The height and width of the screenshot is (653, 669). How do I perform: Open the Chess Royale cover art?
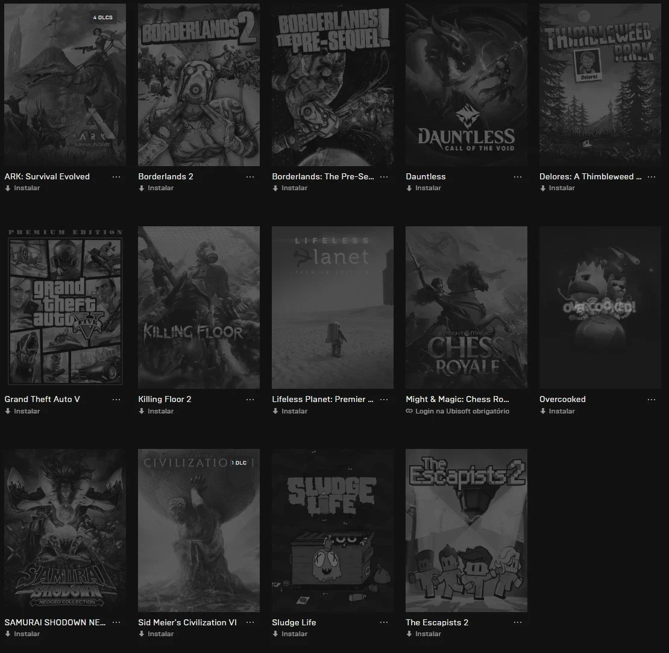(466, 308)
